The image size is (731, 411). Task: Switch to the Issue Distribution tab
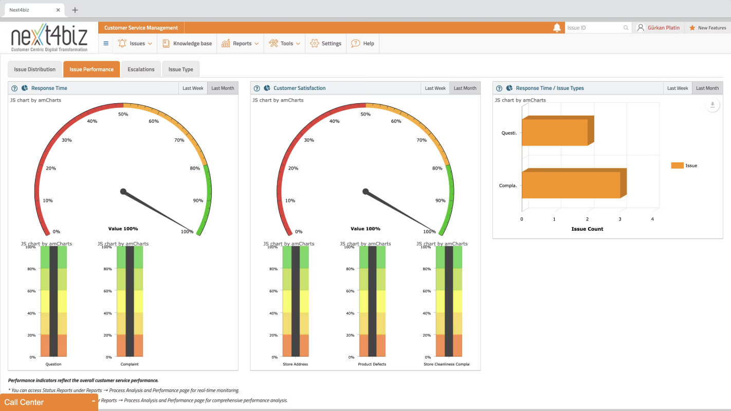[x=35, y=69]
